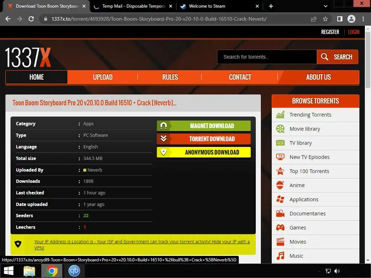This screenshot has height=278, width=371.
Task: Click the LOGIN link
Action: (354, 32)
